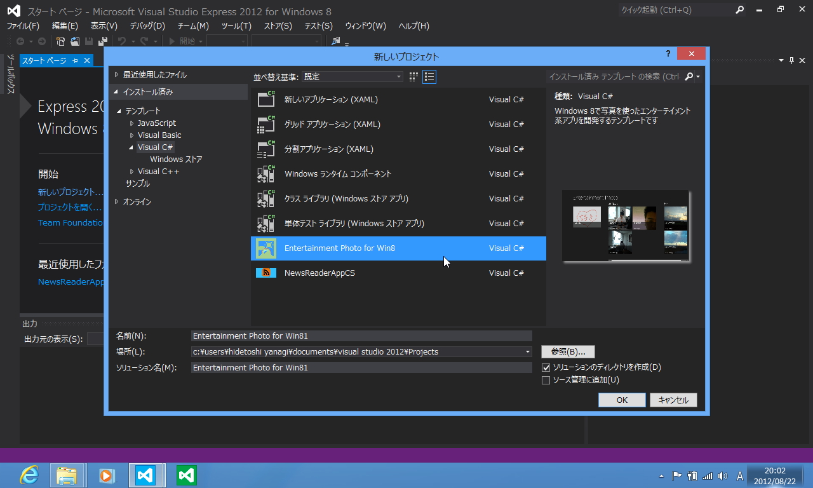Switch template view to small icons
The image size is (813, 488).
tap(413, 76)
